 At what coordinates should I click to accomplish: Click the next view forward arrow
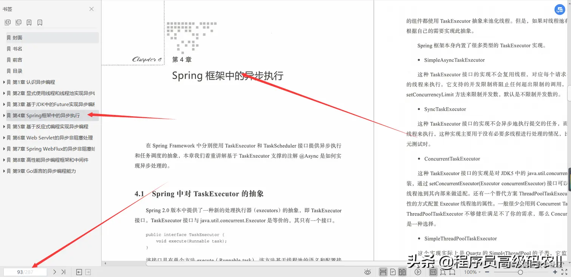point(88,272)
